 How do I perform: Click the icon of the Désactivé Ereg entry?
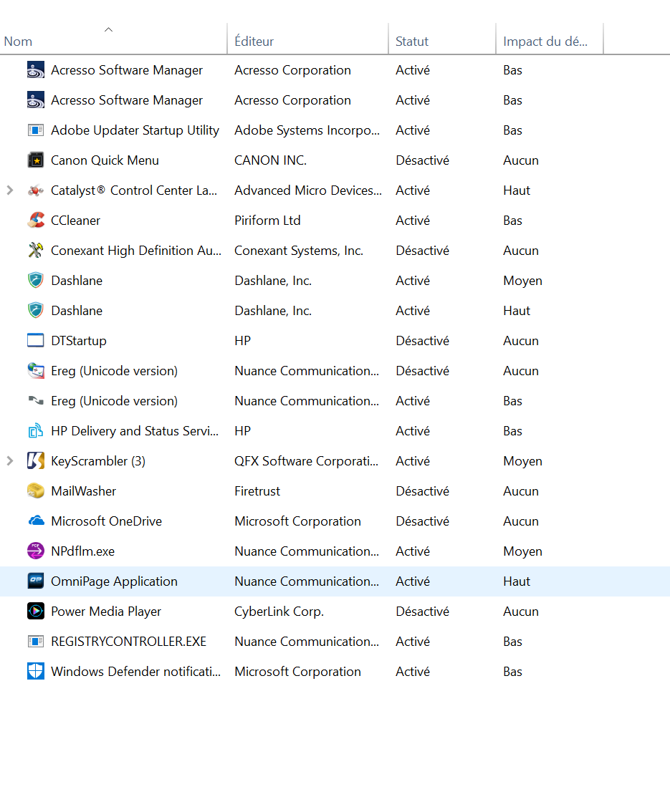click(x=35, y=371)
